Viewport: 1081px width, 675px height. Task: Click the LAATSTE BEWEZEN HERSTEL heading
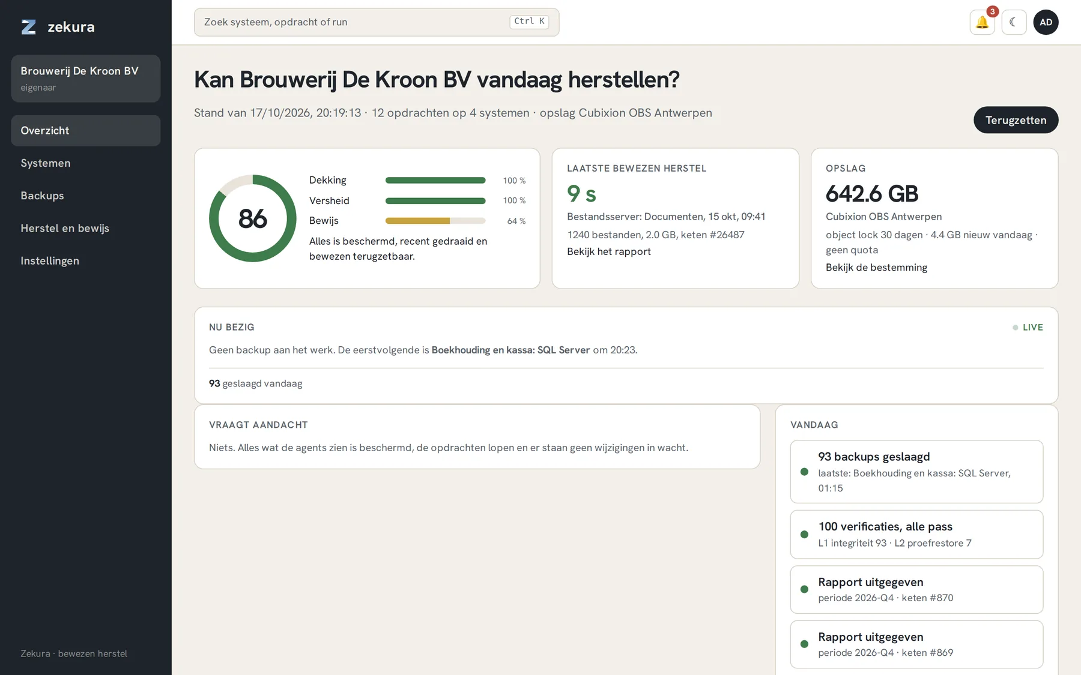pos(637,169)
